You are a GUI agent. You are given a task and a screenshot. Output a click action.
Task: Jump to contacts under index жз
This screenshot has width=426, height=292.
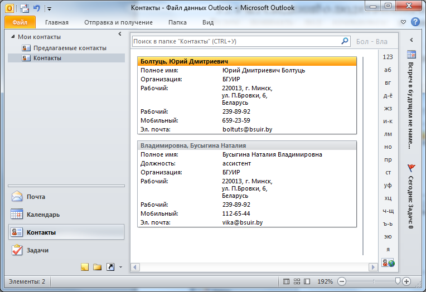[388, 108]
